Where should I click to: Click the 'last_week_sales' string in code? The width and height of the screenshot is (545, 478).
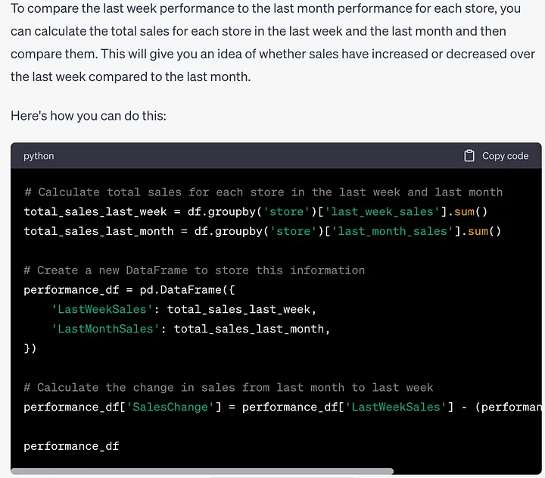382,211
